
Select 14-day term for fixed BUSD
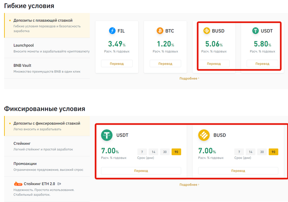click(x=251, y=152)
